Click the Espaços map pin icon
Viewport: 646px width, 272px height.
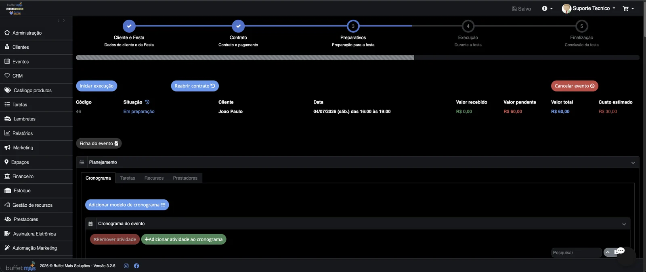point(6,162)
